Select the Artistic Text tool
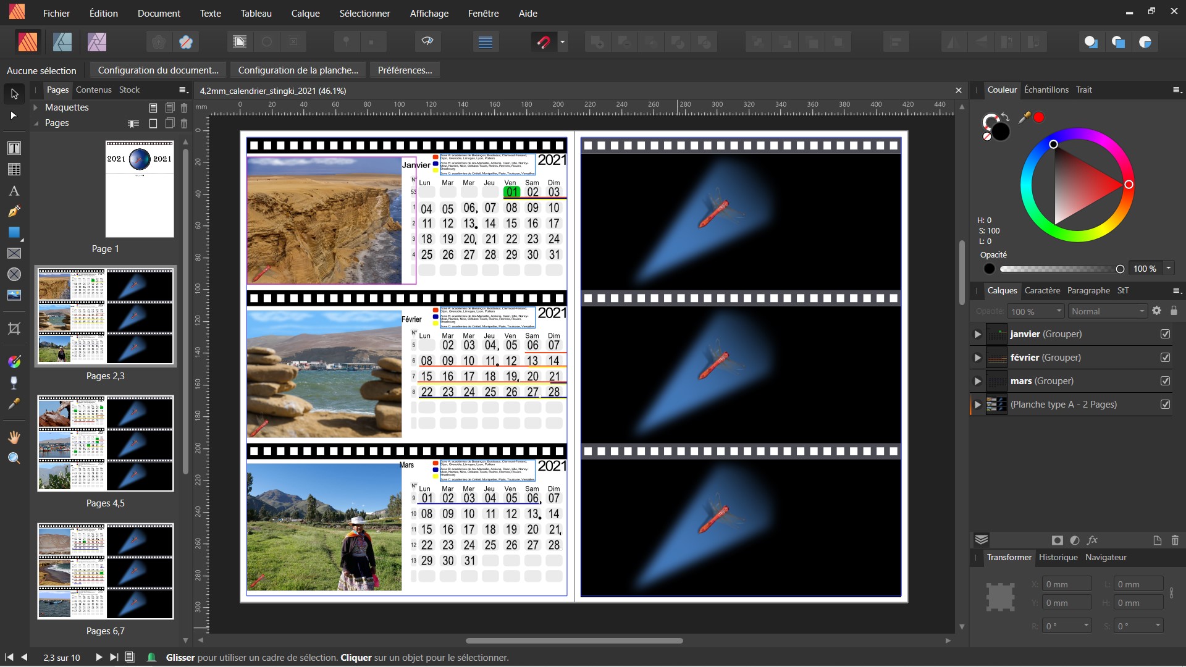This screenshot has width=1186, height=667. click(x=14, y=191)
